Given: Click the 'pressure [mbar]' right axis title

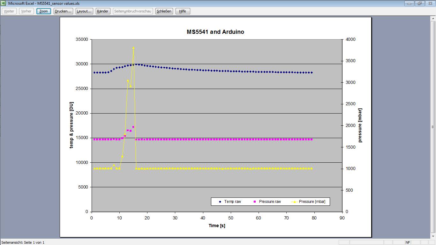Looking at the screenshot, I should pyautogui.click(x=360, y=125).
